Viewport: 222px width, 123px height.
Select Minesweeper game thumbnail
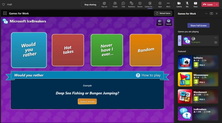pyautogui.click(x=185, y=79)
